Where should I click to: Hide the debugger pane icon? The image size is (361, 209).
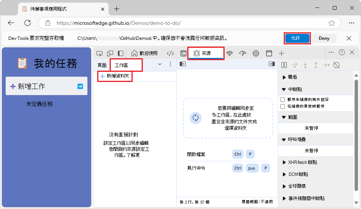pyautogui.click(x=272, y=64)
